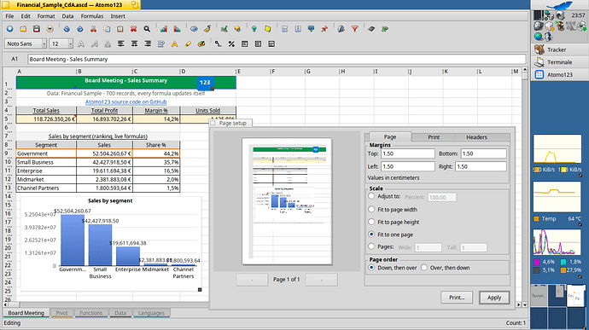Viewport: 589px width, 330px height.
Task: Click the red X delete icon
Action: click(x=133, y=29)
